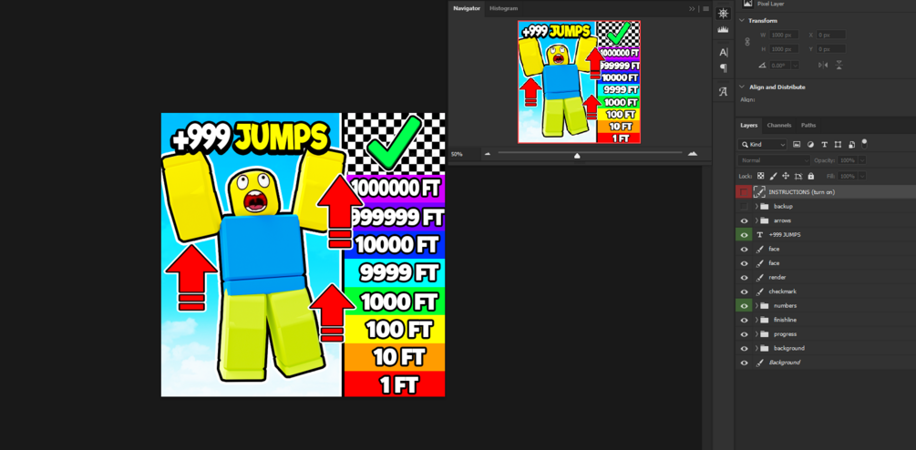
Task: Expand the numbers group
Action: [x=756, y=306]
